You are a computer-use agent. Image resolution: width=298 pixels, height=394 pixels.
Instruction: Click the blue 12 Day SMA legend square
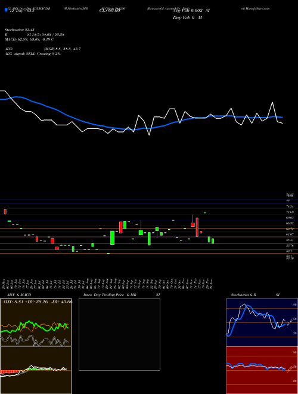6,10
